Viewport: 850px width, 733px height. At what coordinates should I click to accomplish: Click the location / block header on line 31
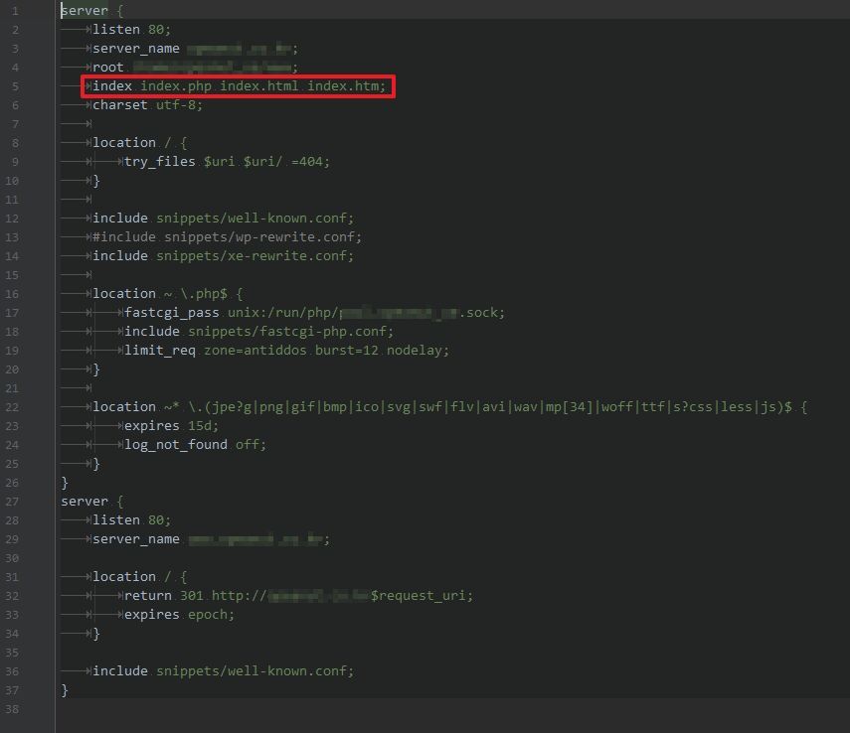[x=140, y=576]
